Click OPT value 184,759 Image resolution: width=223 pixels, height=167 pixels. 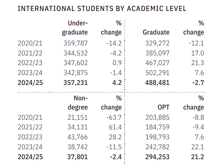coord(157,127)
